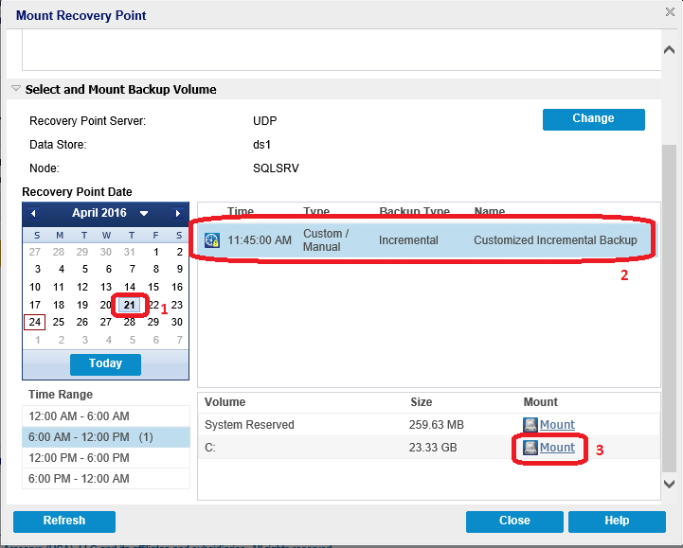Click the recovery point icon at 11:45:00 AM
The height and width of the screenshot is (548, 683).
click(211, 239)
